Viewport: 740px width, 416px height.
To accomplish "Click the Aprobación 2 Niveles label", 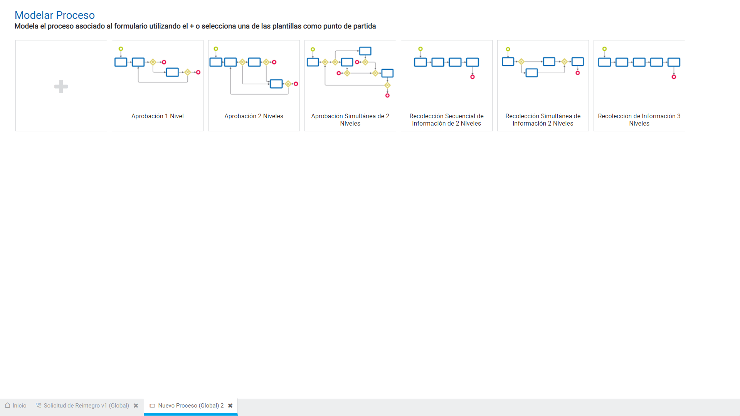I will [254, 116].
